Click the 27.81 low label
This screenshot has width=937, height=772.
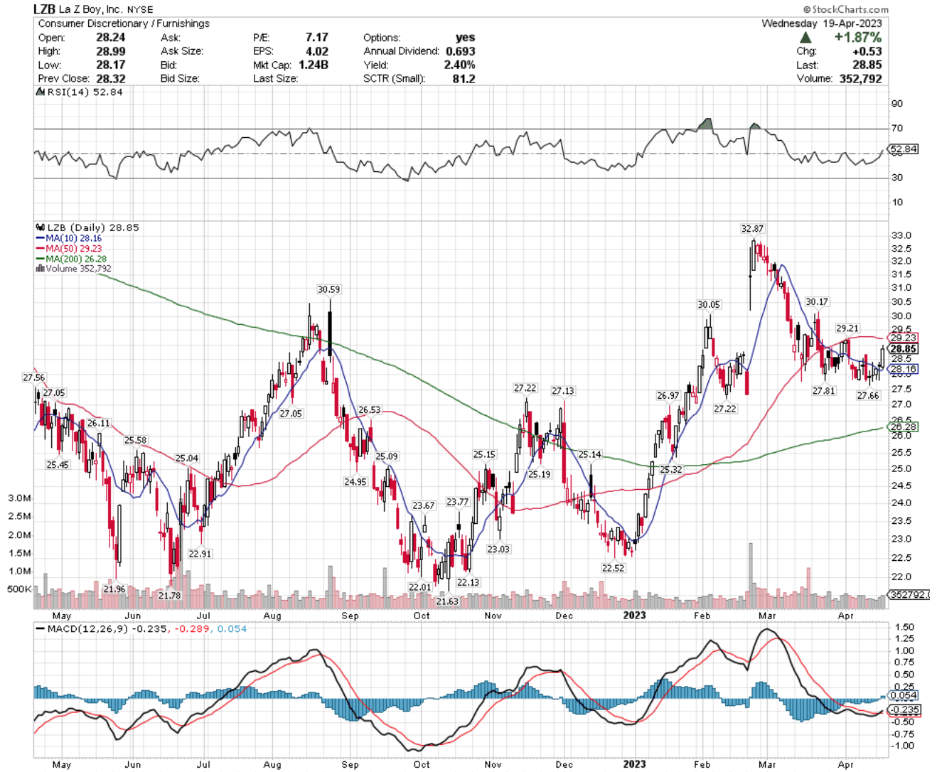click(x=824, y=391)
